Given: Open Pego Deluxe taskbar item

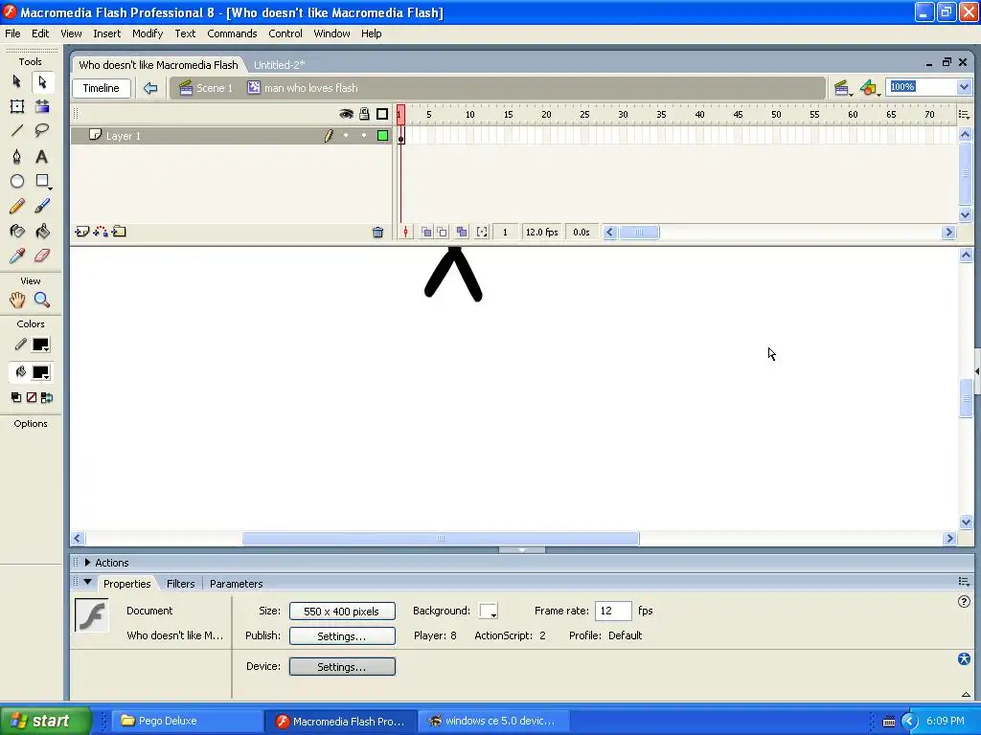Looking at the screenshot, I should click(x=187, y=721).
